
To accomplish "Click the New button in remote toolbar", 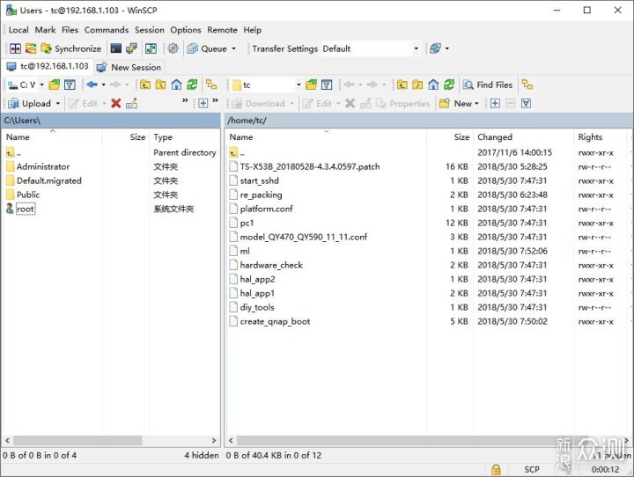I will (x=456, y=104).
